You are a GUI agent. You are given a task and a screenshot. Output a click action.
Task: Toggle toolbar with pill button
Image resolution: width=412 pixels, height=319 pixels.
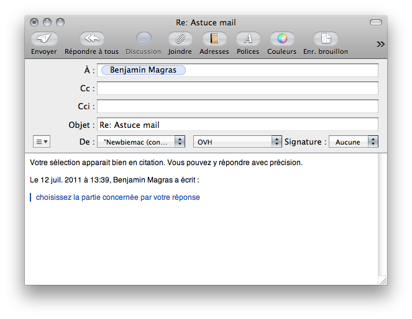tap(376, 22)
